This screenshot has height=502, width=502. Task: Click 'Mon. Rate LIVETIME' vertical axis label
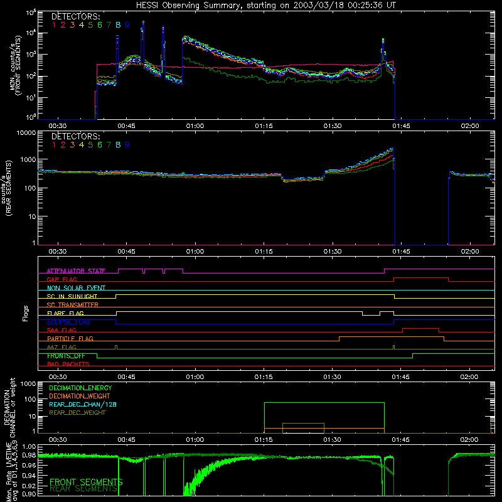(9, 471)
